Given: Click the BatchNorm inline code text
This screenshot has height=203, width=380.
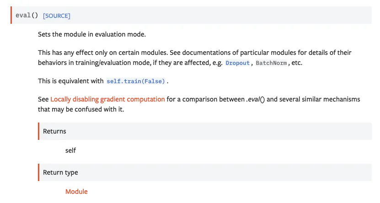Looking at the screenshot, I should pyautogui.click(x=271, y=63).
